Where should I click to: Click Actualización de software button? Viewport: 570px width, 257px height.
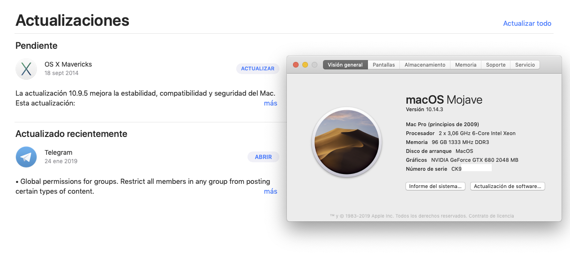pos(507,186)
